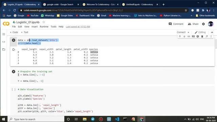Open the YouTube bookmark
The height and width of the screenshot is (122, 217).
33,16
